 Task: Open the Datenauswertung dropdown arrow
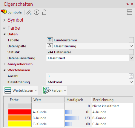point(131,58)
